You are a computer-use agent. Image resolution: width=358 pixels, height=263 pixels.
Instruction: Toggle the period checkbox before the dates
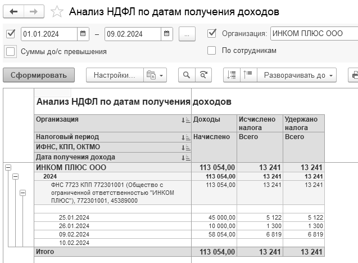(11, 34)
